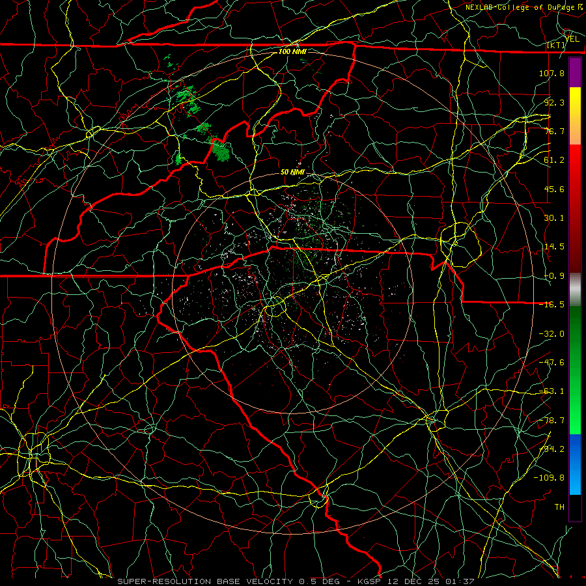586x586 pixels.
Task: Click the -94.2 value on velocity scale
Action: (551, 449)
